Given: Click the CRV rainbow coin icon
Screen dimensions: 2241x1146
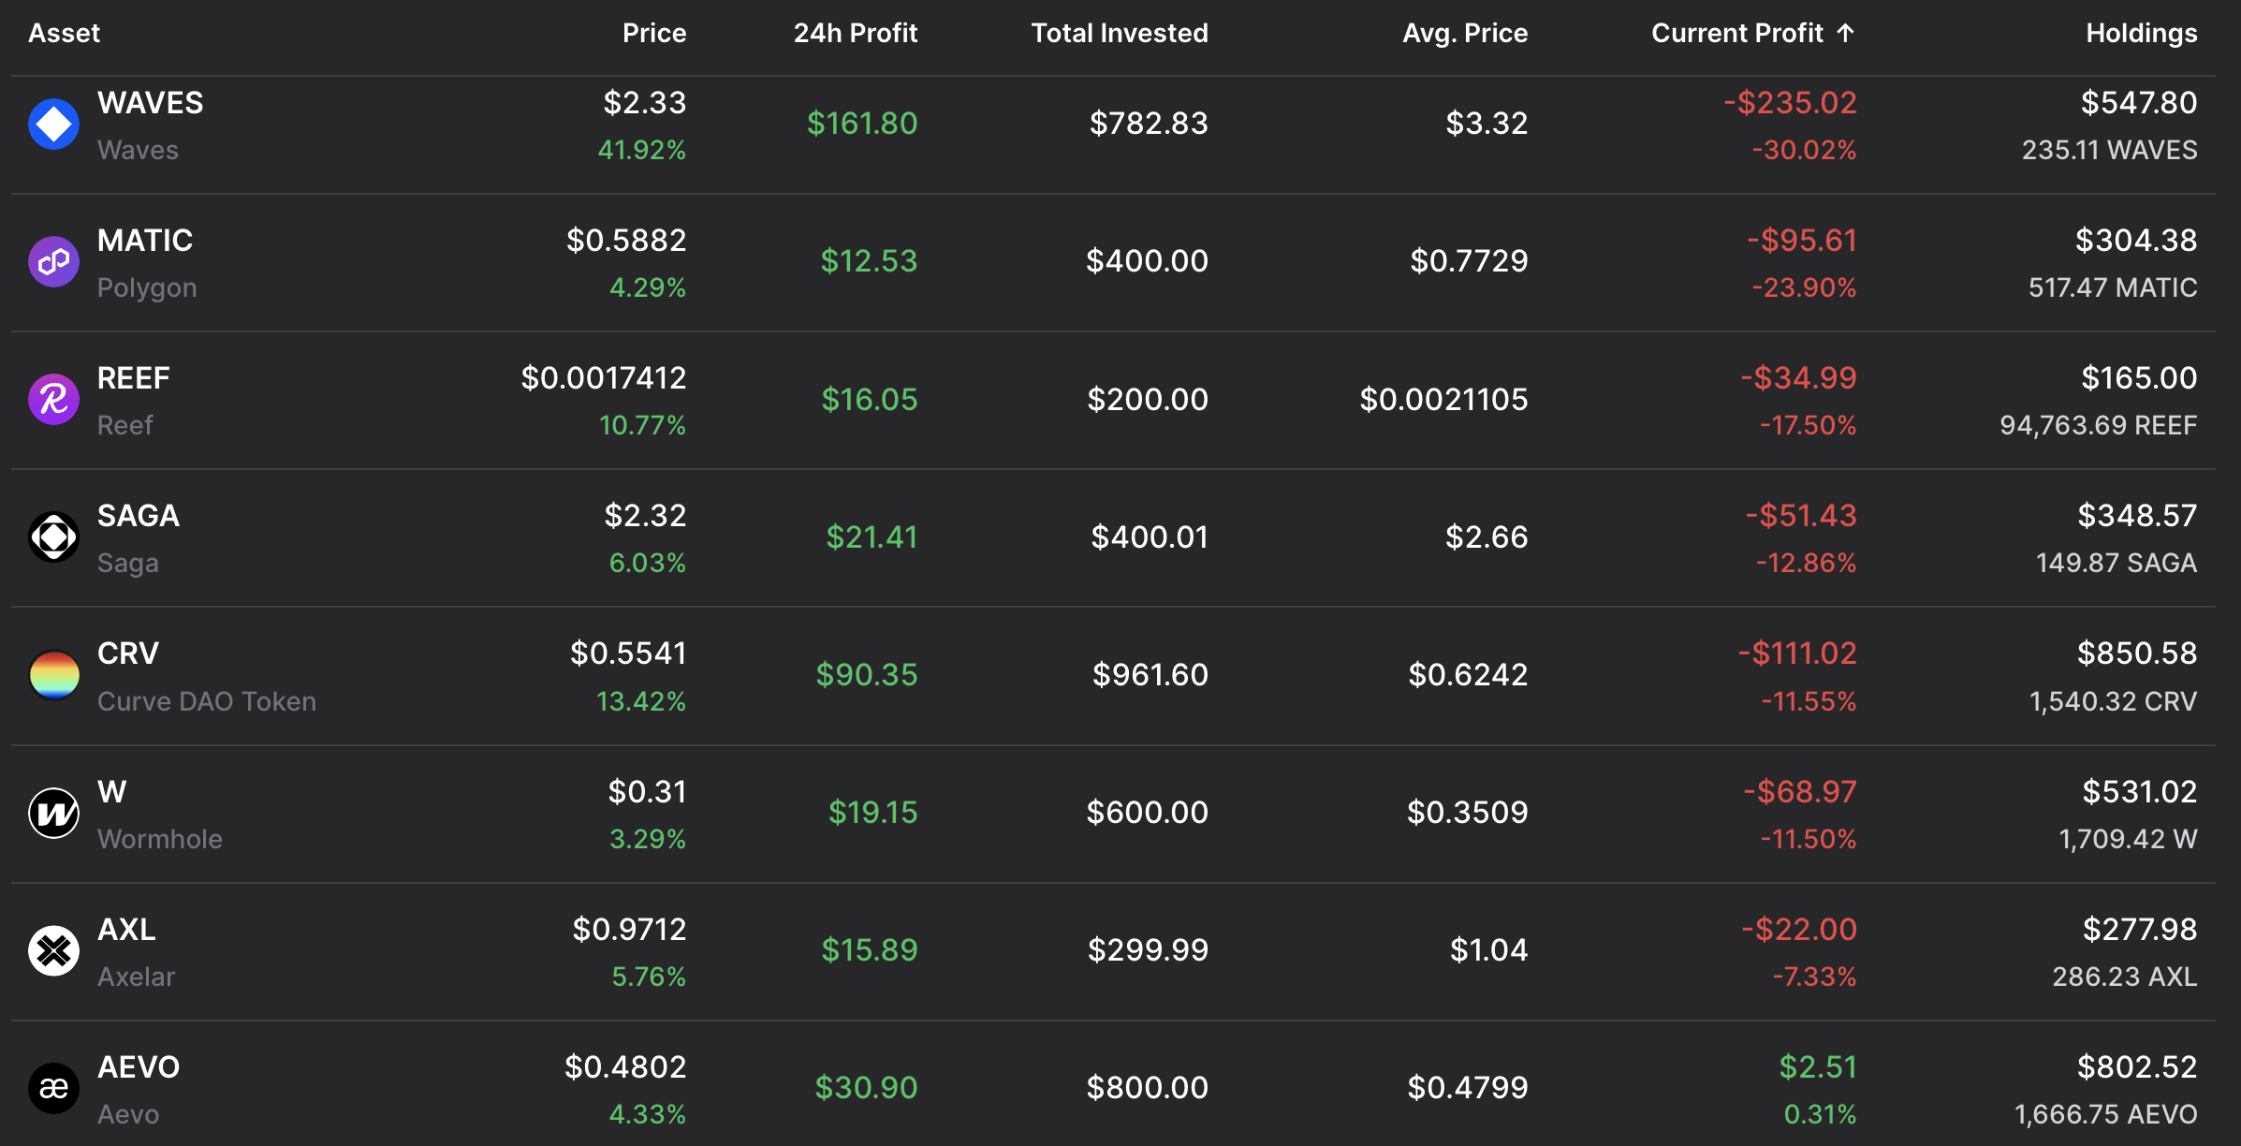Looking at the screenshot, I should pos(53,675).
